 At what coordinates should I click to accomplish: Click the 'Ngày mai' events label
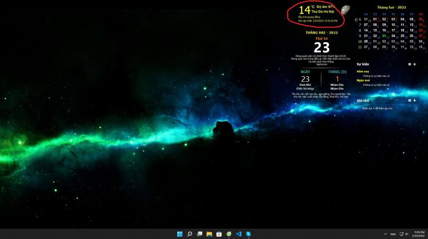pos(363,80)
